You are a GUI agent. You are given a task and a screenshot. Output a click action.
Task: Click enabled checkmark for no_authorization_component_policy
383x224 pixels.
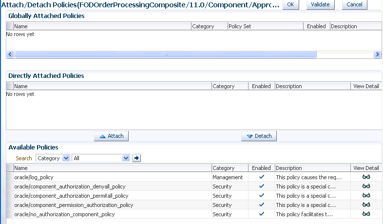click(261, 214)
